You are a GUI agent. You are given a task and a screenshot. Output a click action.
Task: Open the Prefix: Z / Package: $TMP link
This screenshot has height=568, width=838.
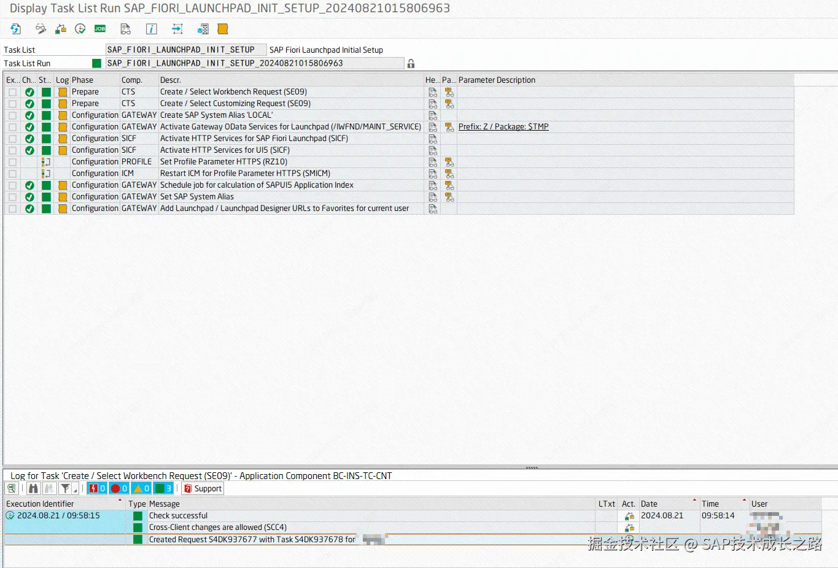tap(503, 127)
